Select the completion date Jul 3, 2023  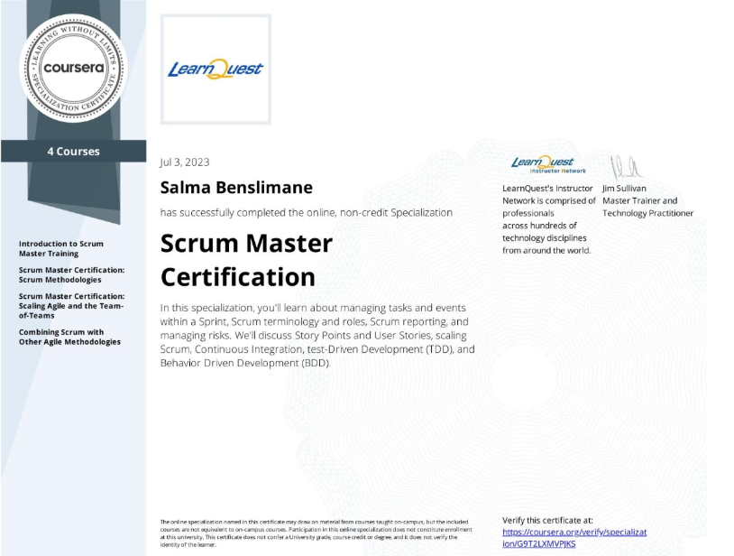pyautogui.click(x=184, y=162)
